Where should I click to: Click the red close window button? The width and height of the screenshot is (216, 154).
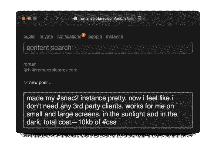(x=23, y=18)
